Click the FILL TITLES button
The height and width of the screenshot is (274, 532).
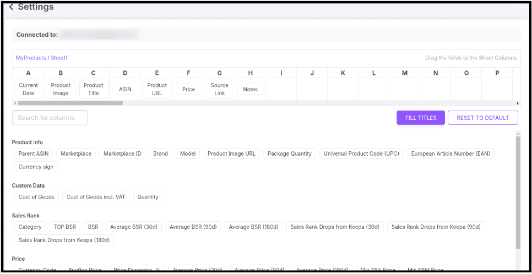point(421,118)
